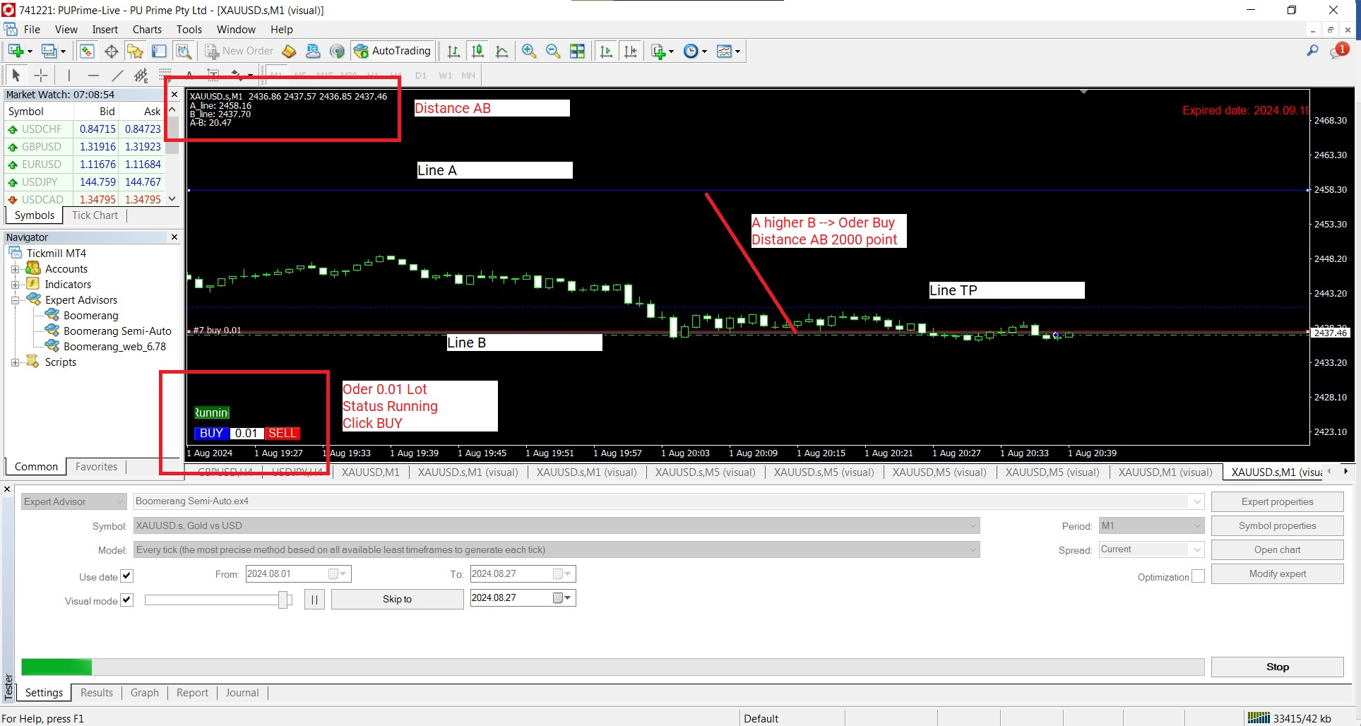Enable auto scroll chart icon
The image size is (1361, 726).
606,51
